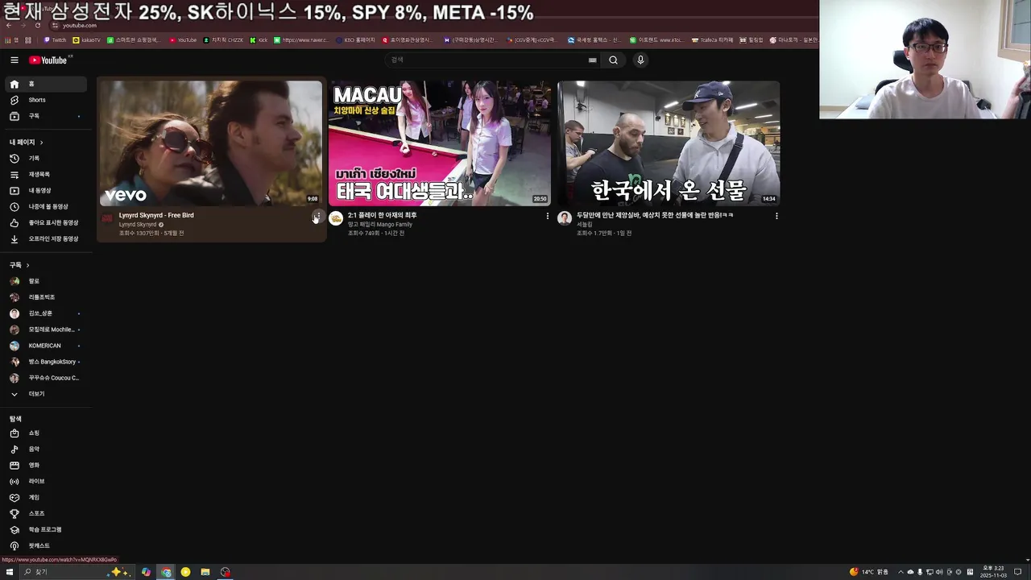Image resolution: width=1031 pixels, height=580 pixels.
Task: Start voice search with the microphone icon
Action: (x=640, y=60)
